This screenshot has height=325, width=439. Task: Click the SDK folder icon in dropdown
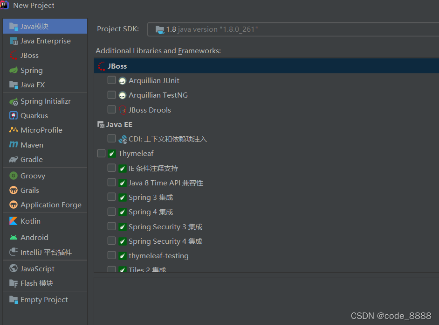click(160, 29)
